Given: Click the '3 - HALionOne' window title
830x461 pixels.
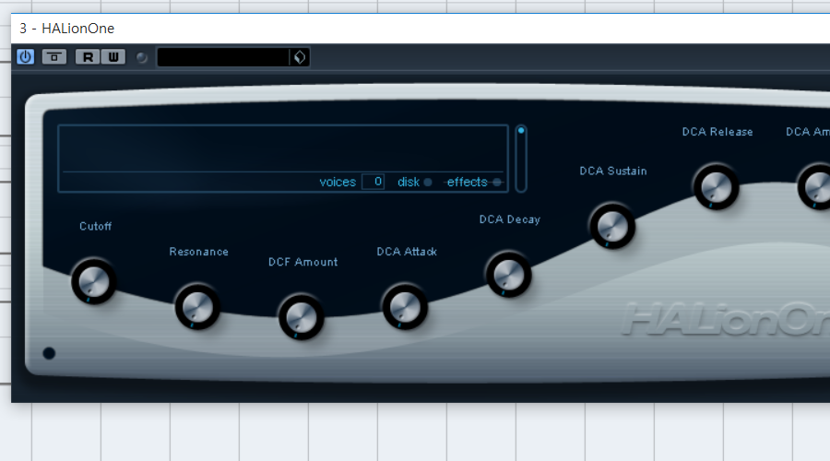Looking at the screenshot, I should 66,28.
